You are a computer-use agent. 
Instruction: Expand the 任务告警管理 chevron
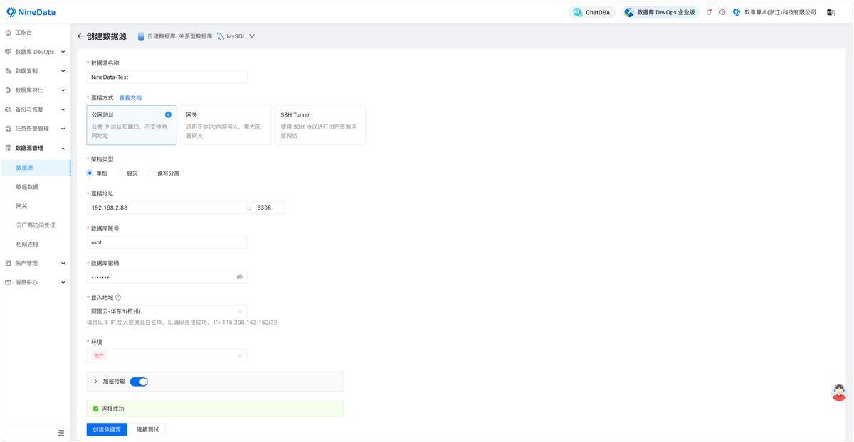[x=63, y=129]
